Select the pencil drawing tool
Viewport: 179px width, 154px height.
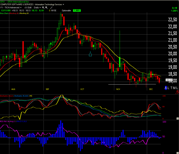(x=51, y=8)
